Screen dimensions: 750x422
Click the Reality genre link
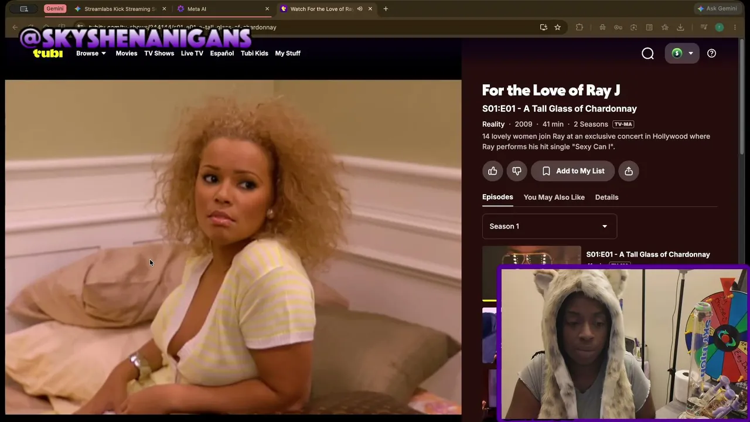(493, 124)
